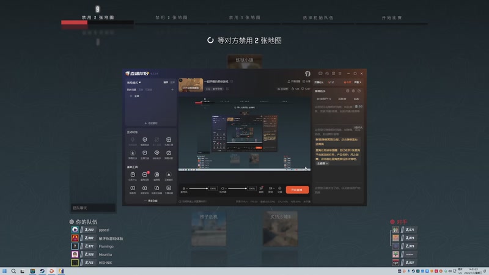Expand 详情 details in the right panel

[358, 82]
